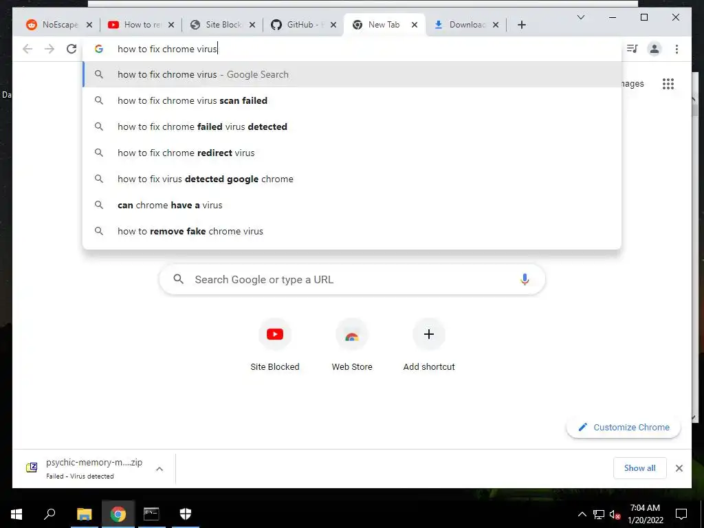Click the Customize Chrome button
The width and height of the screenshot is (704, 528).
tap(624, 428)
